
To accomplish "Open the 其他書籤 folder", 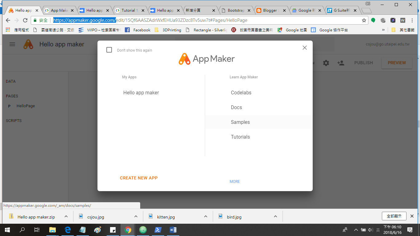I will tap(403, 30).
